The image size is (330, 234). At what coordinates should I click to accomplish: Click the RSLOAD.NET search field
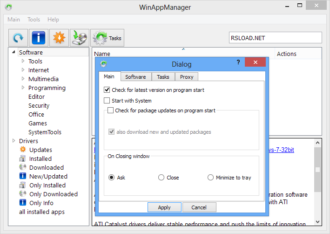coord(275,38)
